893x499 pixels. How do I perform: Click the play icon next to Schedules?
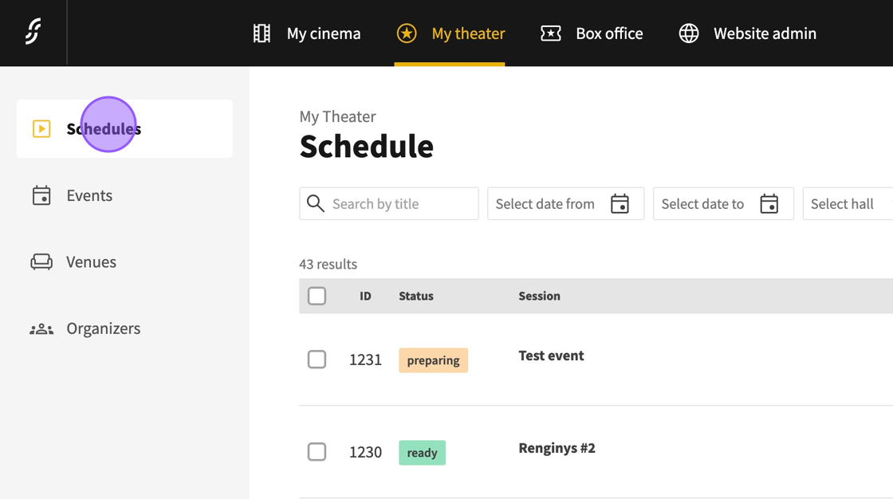tap(41, 128)
